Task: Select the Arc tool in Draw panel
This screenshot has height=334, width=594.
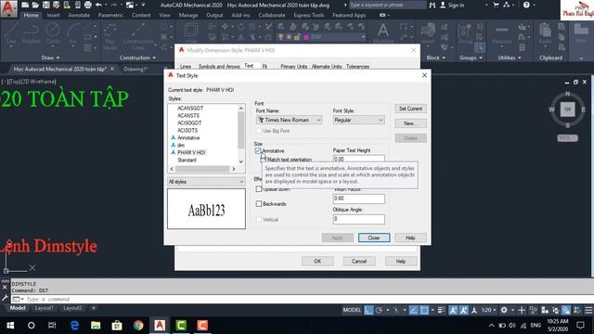Action: click(x=72, y=33)
